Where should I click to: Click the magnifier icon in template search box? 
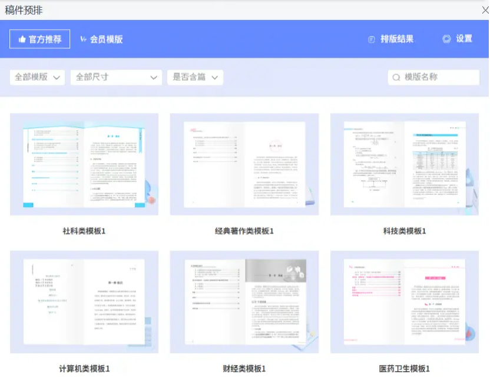(x=397, y=77)
